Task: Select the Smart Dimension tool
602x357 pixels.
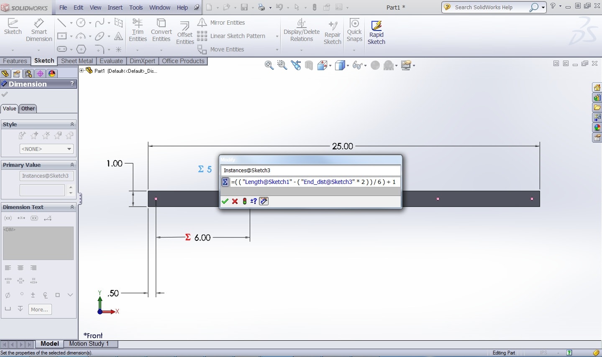Action: (x=39, y=30)
